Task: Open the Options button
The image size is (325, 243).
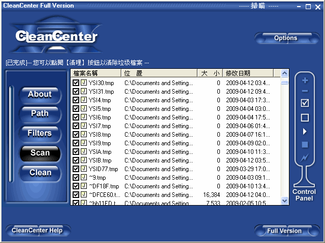Action: [285, 38]
